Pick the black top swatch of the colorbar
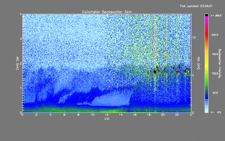 click(x=206, y=15)
